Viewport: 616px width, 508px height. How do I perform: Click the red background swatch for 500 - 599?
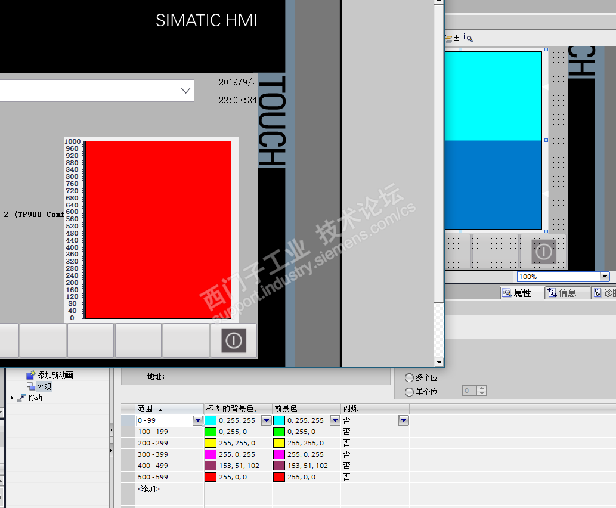(211, 477)
